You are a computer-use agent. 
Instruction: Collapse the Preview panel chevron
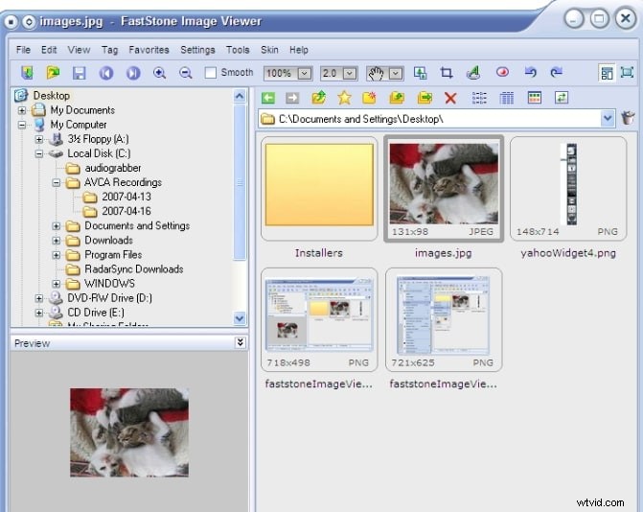tap(241, 342)
